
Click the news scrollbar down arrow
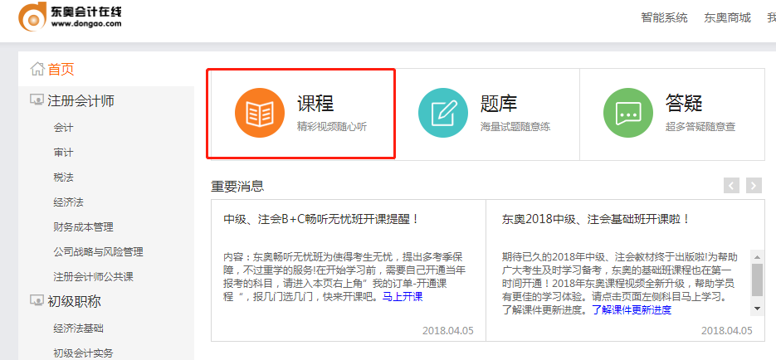(757, 309)
